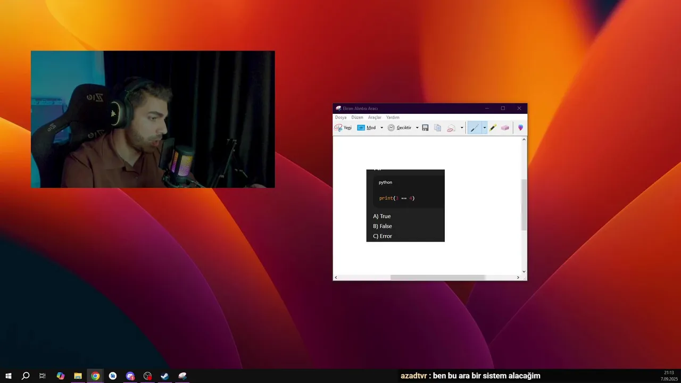Image resolution: width=681 pixels, height=383 pixels.
Task: Click horizontal scrollbar thumb in Snipping Tool
Action: [x=438, y=277]
